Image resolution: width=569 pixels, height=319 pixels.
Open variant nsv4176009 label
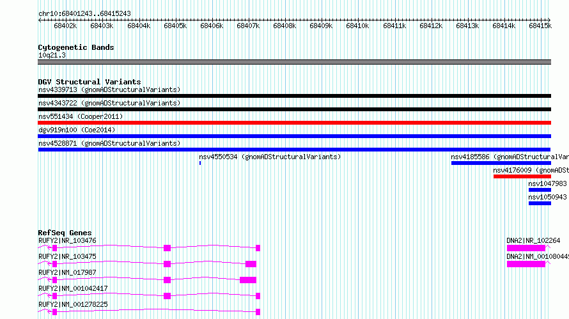(531, 170)
